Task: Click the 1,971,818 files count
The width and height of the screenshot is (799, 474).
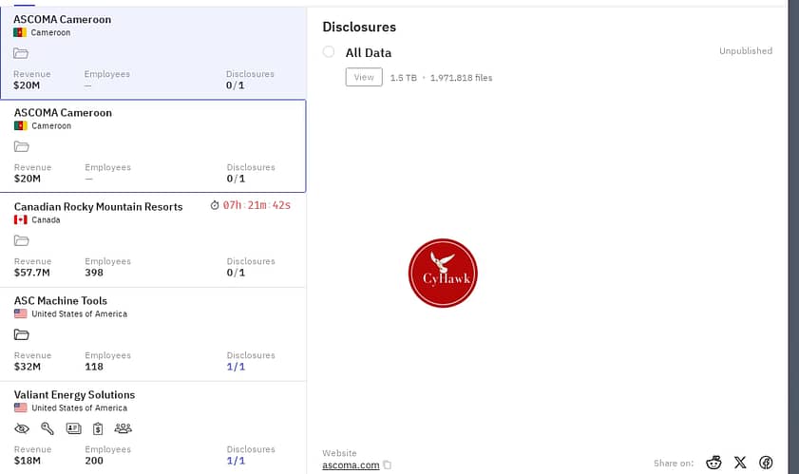Action: pyautogui.click(x=461, y=78)
